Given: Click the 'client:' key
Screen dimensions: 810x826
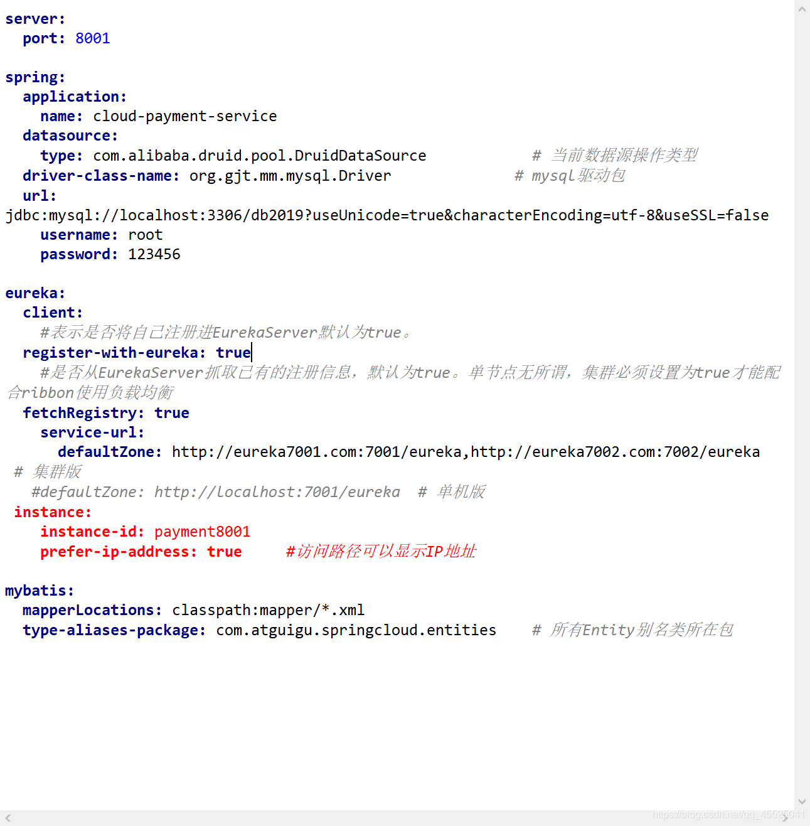Looking at the screenshot, I should tap(53, 313).
